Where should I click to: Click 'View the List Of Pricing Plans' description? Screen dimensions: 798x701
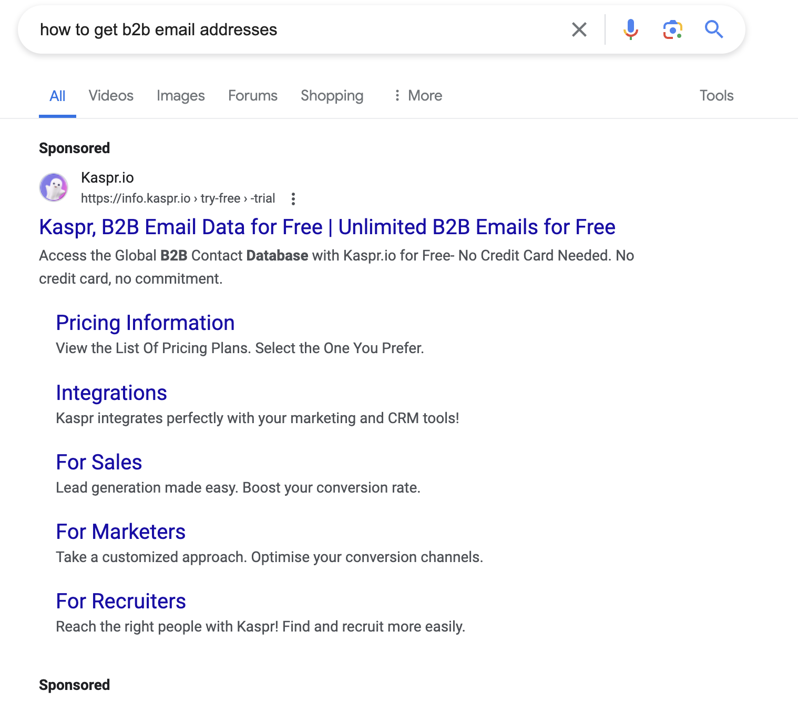tap(240, 348)
